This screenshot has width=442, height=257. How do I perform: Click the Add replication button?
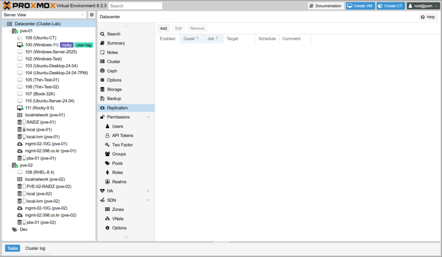[164, 28]
